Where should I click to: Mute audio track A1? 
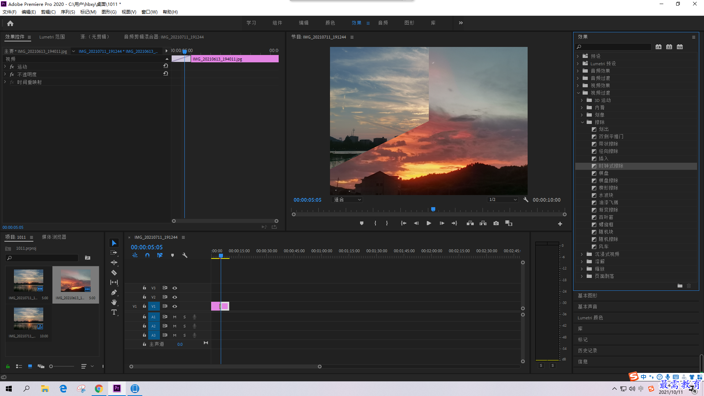(x=175, y=317)
